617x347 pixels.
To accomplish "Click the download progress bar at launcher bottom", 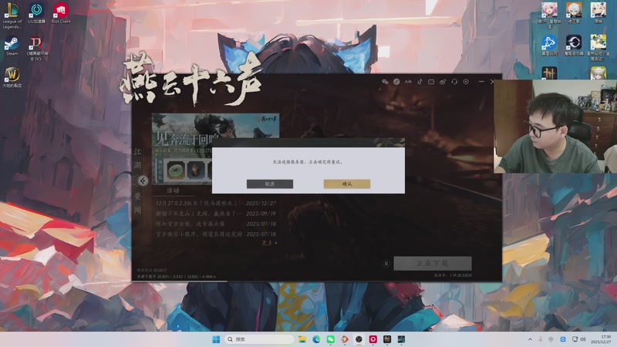I will 317,281.
